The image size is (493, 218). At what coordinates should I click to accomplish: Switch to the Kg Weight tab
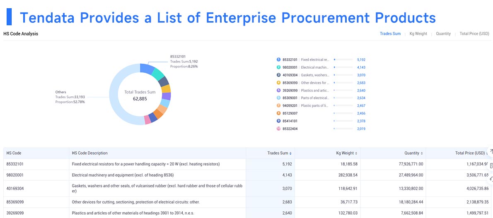click(x=418, y=34)
